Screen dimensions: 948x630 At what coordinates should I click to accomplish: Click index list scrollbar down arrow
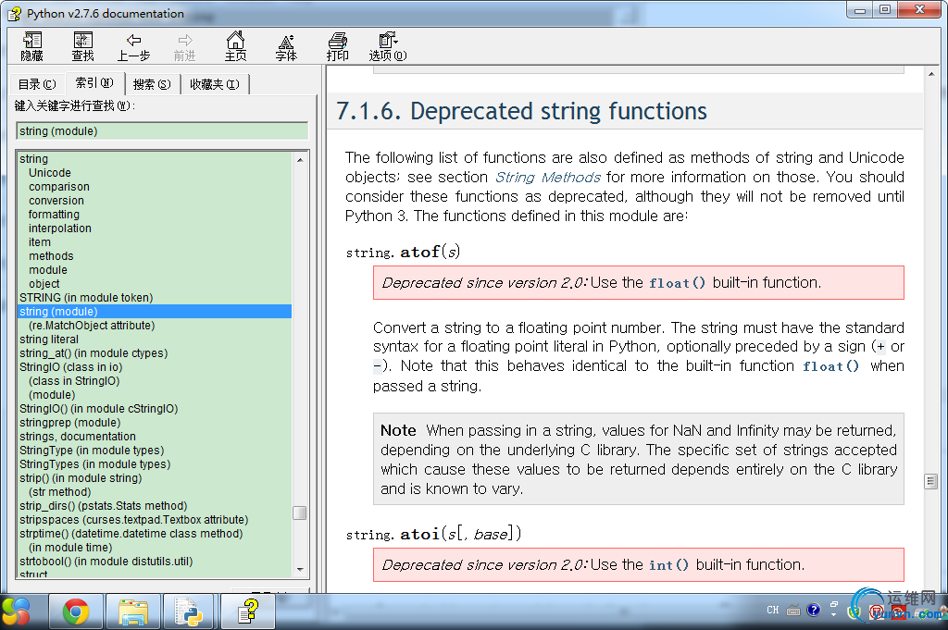tap(301, 569)
